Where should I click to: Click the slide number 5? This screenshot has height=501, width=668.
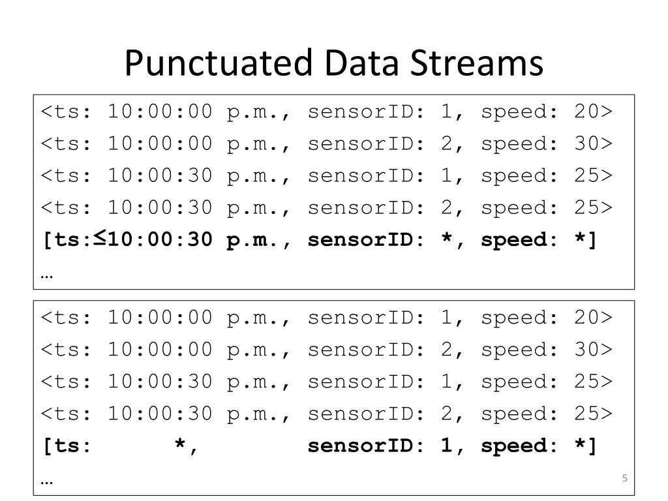click(x=624, y=478)
